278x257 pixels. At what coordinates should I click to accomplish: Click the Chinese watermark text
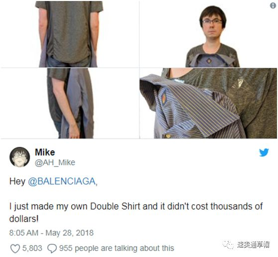click(x=254, y=245)
